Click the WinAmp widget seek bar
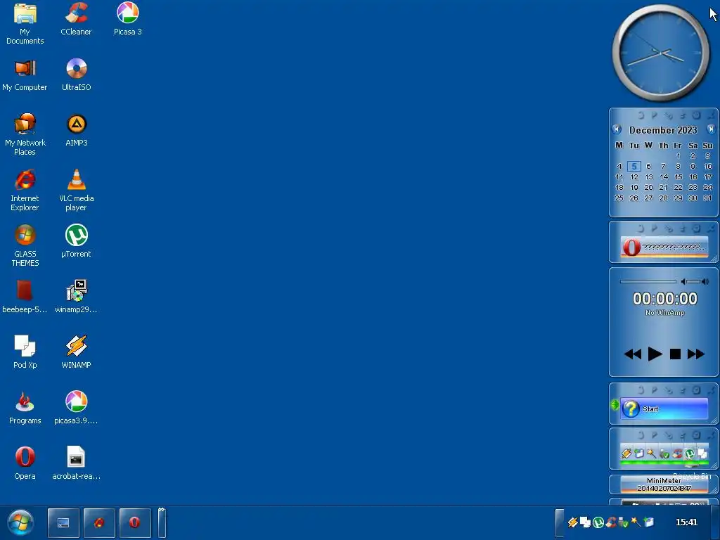The image size is (720, 540). pos(648,281)
